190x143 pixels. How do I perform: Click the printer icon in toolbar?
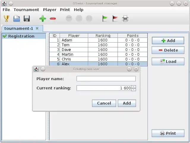click(125, 18)
